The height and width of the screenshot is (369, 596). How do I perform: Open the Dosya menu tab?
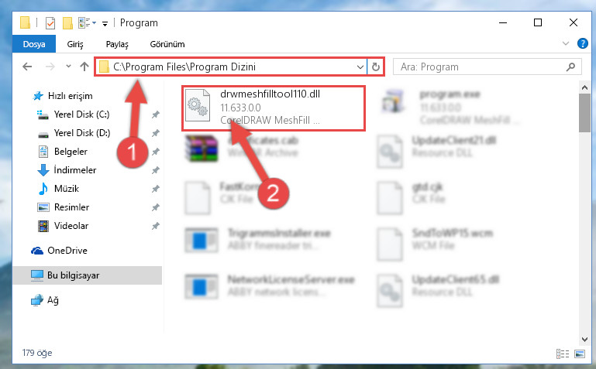(34, 44)
